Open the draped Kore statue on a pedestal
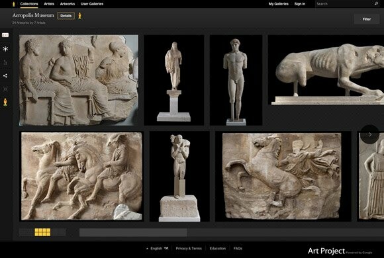This screenshot has height=258, width=384. [174, 80]
